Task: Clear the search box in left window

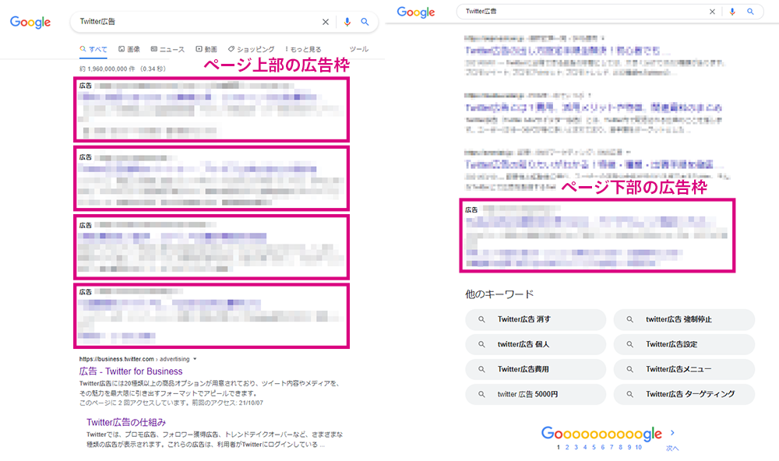Action: click(x=326, y=22)
